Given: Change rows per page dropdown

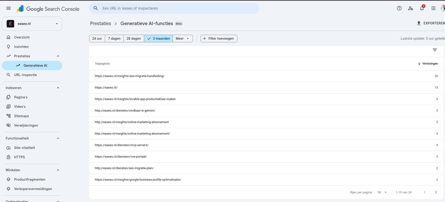Looking at the screenshot, I should pyautogui.click(x=382, y=192).
